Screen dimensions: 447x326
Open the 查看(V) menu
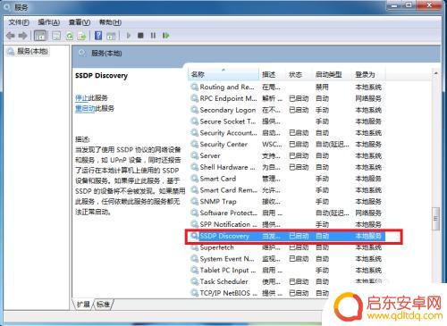tap(80, 22)
